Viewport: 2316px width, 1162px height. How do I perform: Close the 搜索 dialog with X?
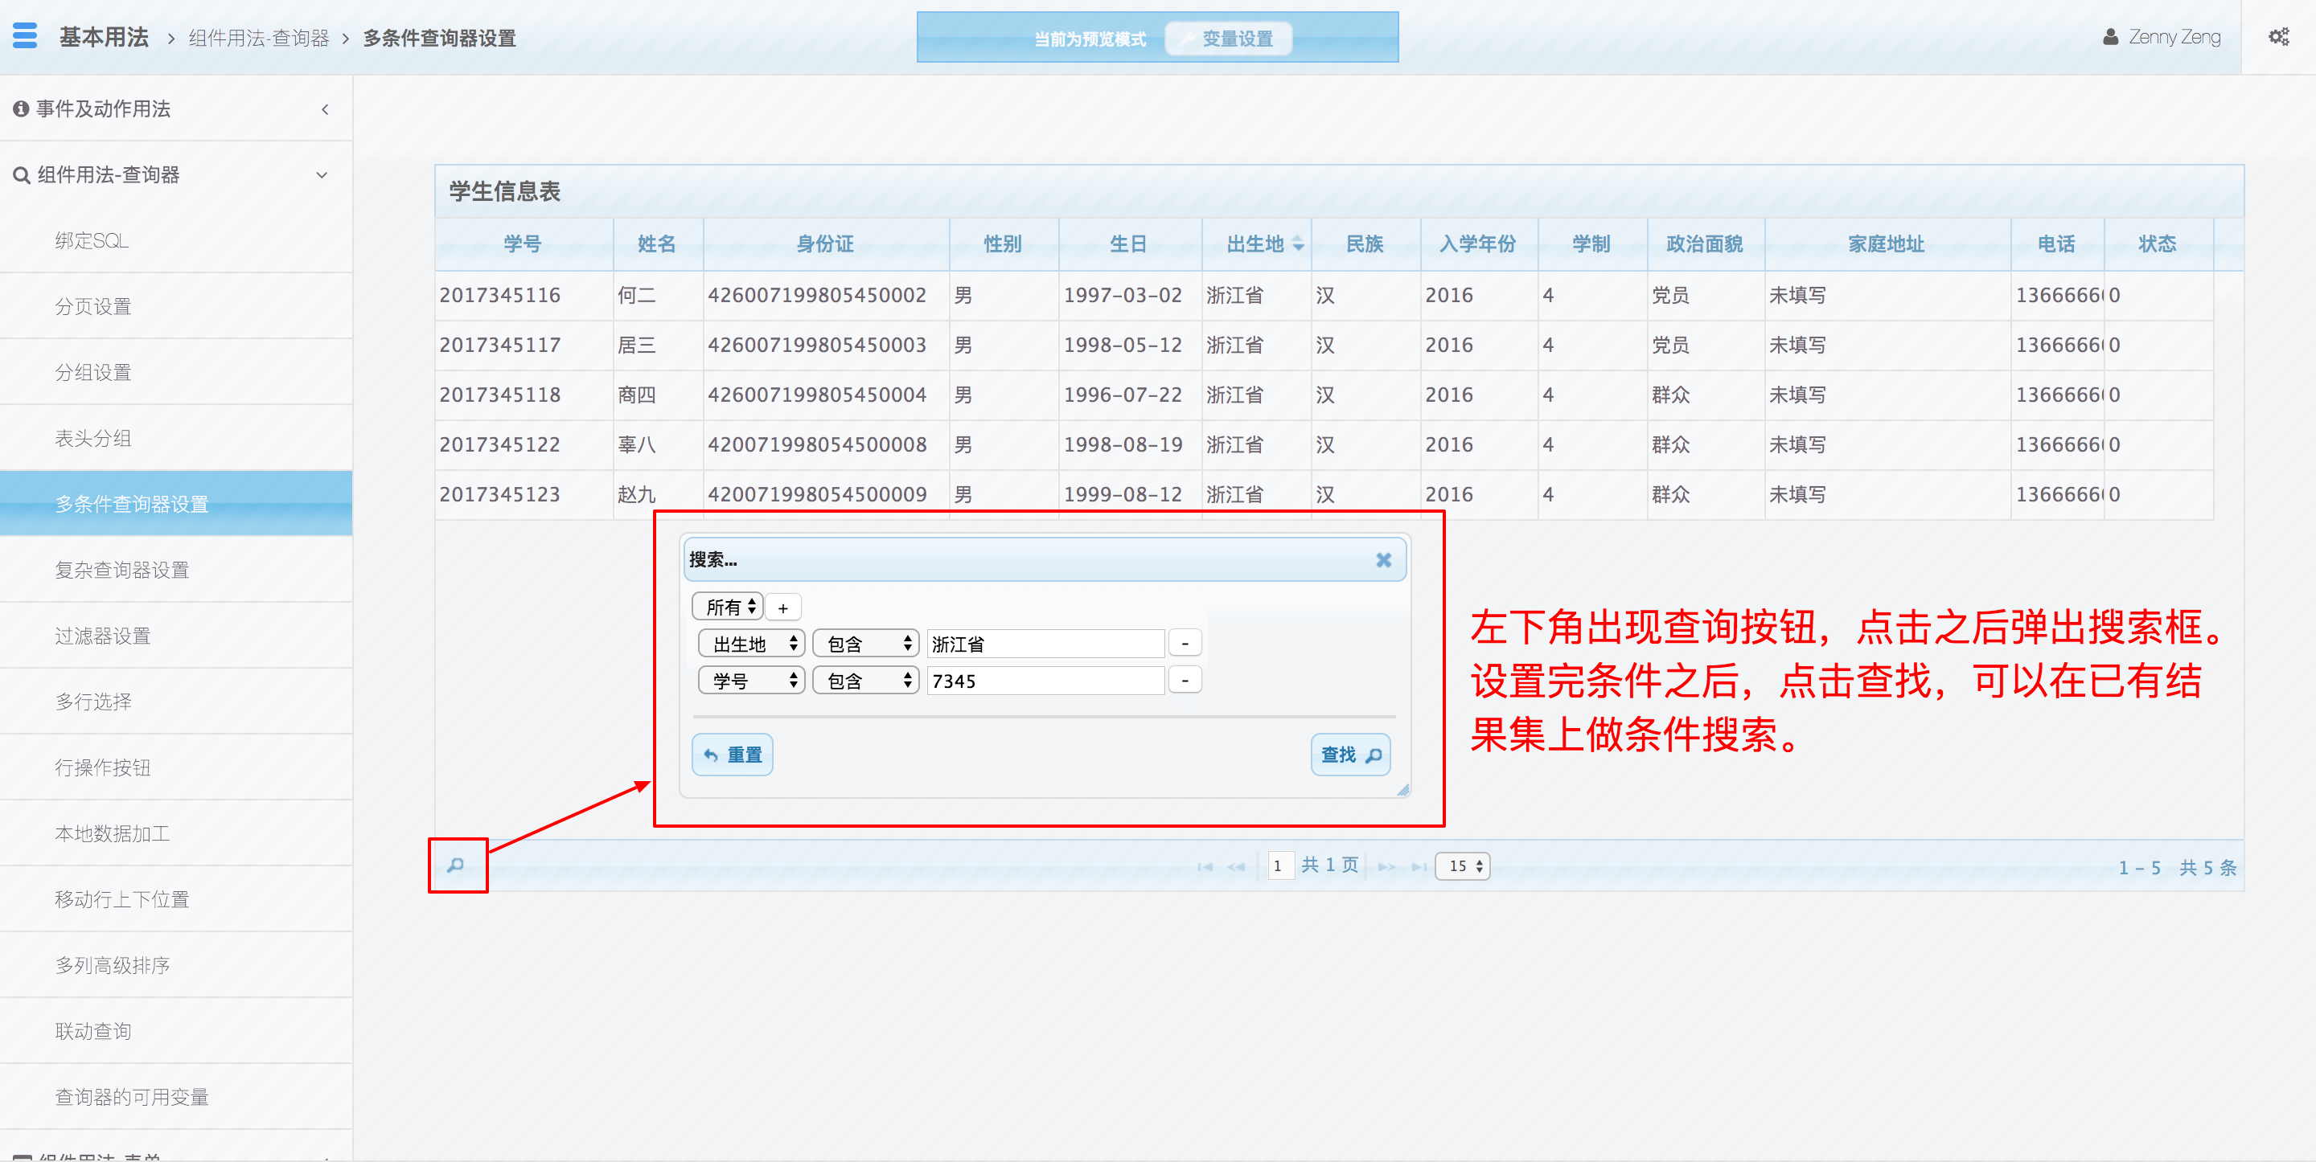click(x=1383, y=560)
